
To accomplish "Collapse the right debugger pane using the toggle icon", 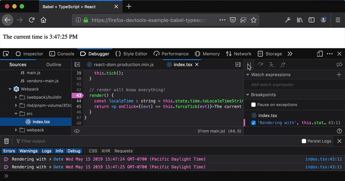I will 238,64.
